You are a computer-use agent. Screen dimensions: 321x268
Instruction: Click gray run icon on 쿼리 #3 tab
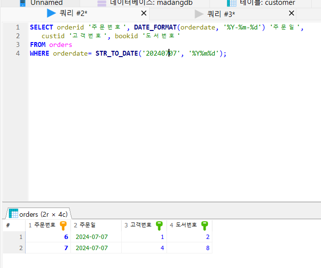[199, 14]
